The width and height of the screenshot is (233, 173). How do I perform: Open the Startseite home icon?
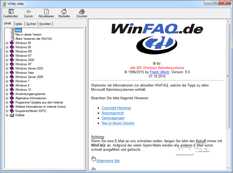(64, 11)
